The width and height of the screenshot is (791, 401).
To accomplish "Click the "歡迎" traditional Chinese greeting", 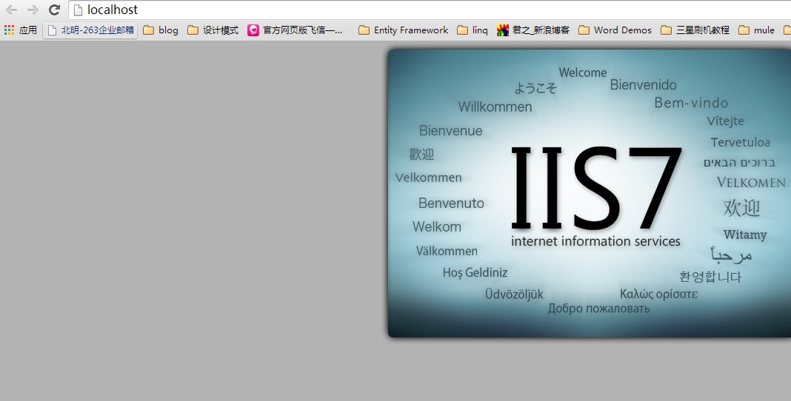I will pos(421,154).
